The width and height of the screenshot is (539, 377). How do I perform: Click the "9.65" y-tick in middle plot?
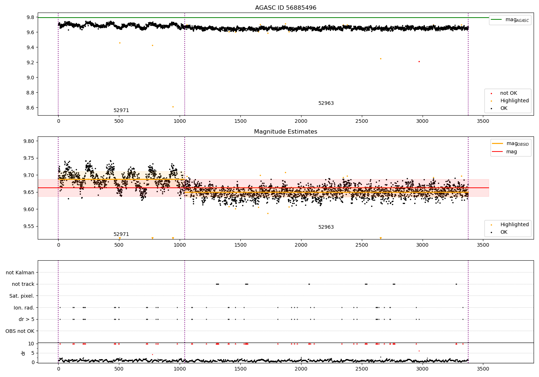click(x=29, y=192)
